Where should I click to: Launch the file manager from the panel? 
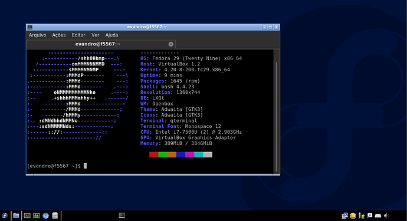click(16, 216)
